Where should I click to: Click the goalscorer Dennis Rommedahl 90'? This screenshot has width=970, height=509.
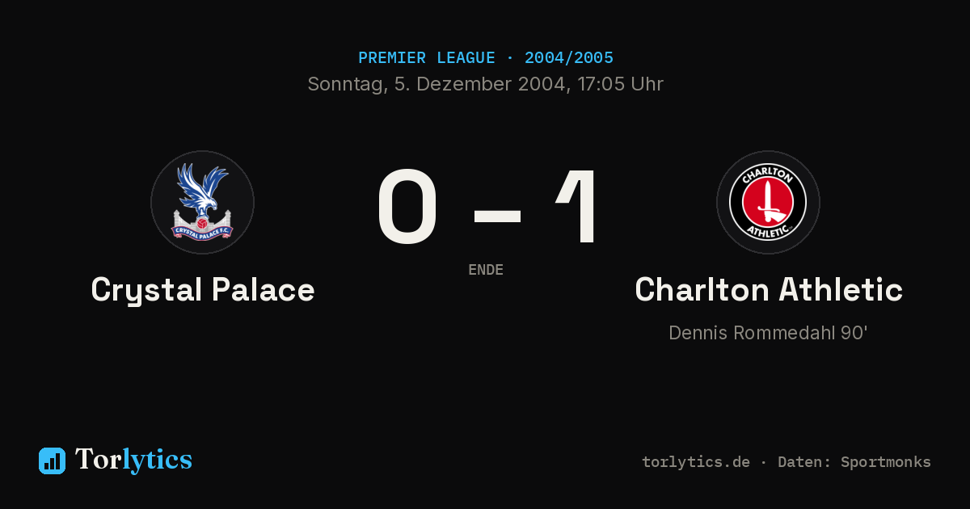pyautogui.click(x=768, y=333)
